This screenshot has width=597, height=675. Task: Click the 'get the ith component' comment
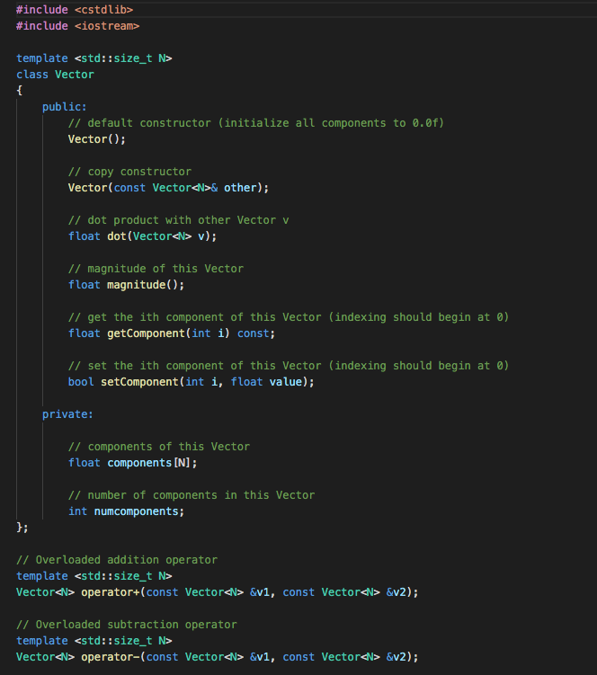click(289, 317)
